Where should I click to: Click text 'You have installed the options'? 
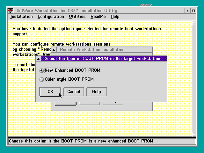(x=43, y=29)
